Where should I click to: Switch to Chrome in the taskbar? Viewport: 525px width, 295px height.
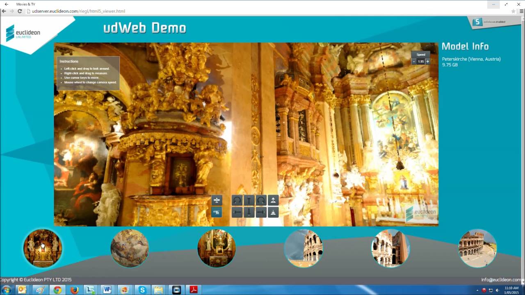[57, 290]
